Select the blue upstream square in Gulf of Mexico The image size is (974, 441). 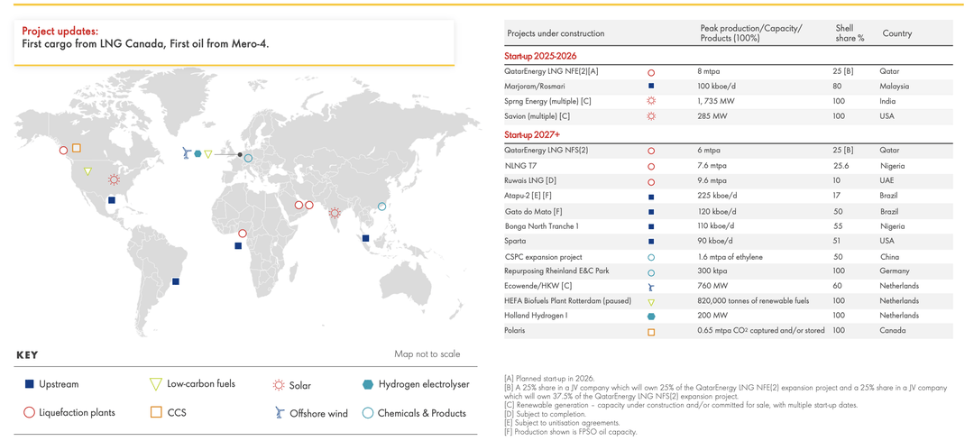(111, 200)
